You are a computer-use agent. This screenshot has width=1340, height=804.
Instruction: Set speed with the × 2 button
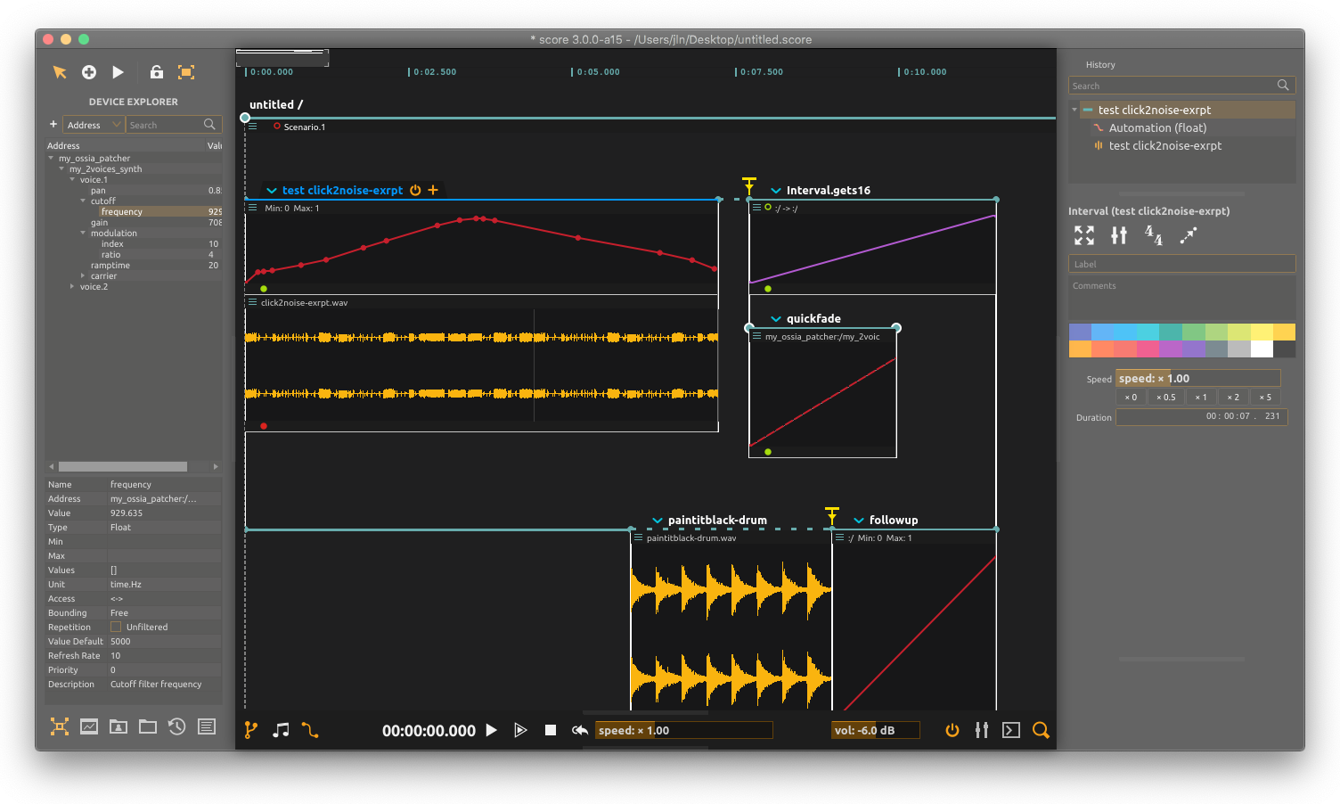(1233, 397)
